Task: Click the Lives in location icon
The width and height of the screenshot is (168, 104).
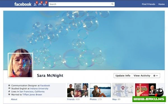Action: pyautogui.click(x=9, y=91)
